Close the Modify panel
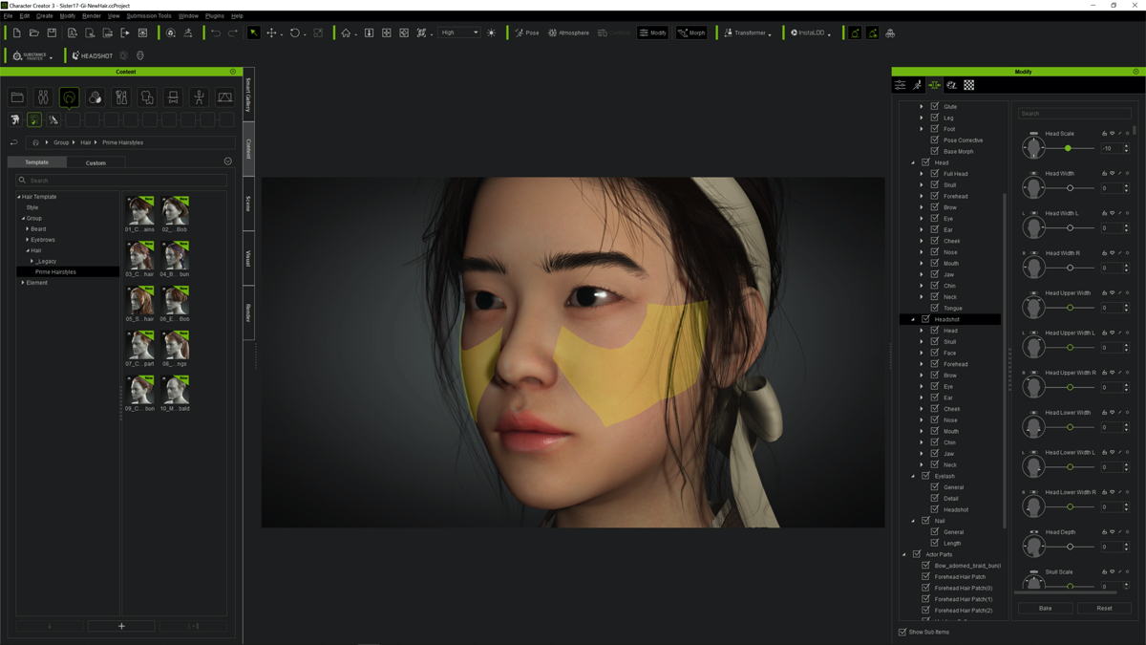The width and height of the screenshot is (1146, 645). (x=1135, y=72)
